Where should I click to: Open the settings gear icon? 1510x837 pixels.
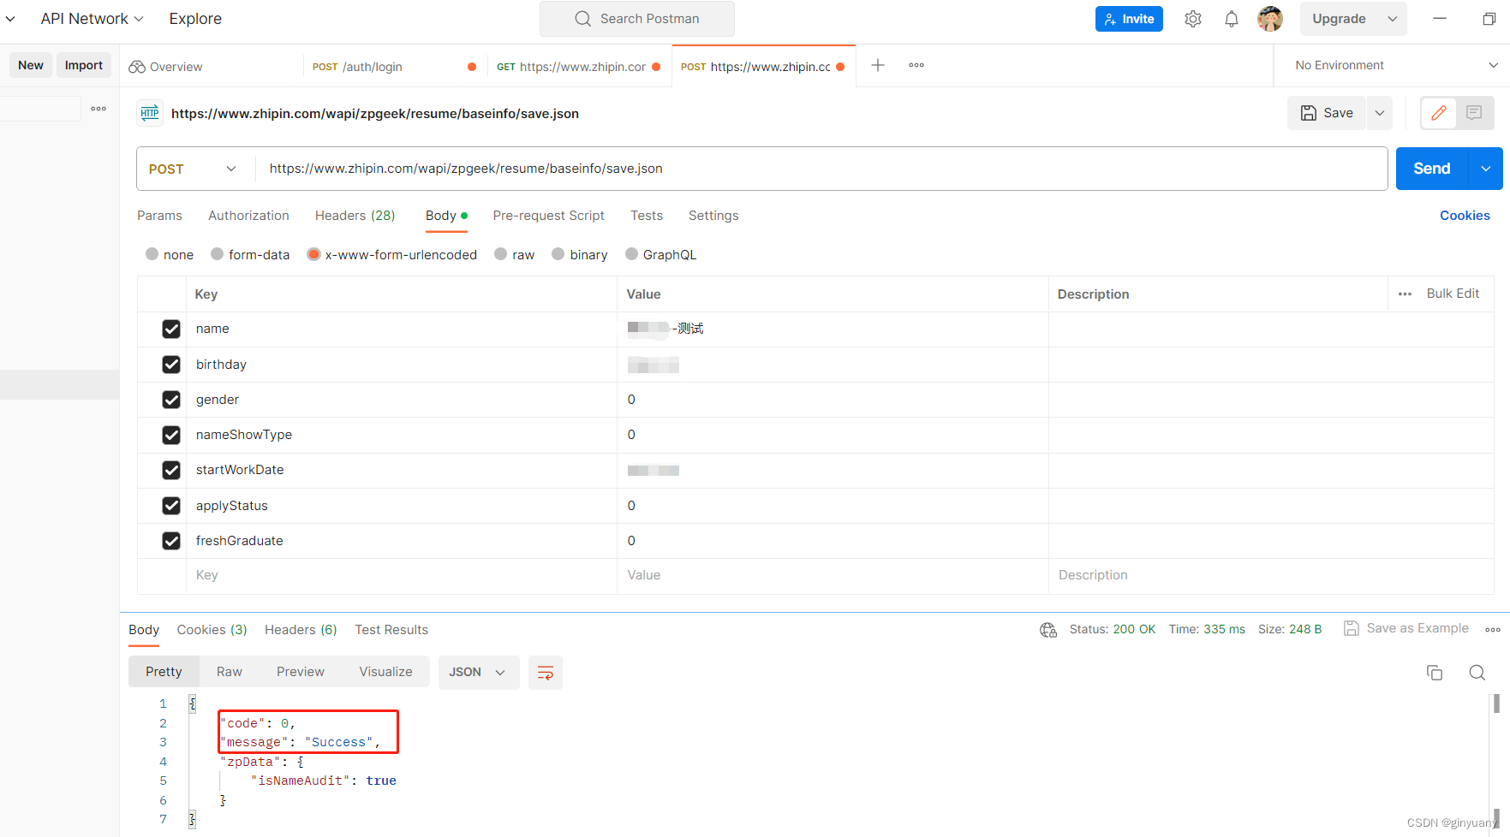tap(1193, 19)
